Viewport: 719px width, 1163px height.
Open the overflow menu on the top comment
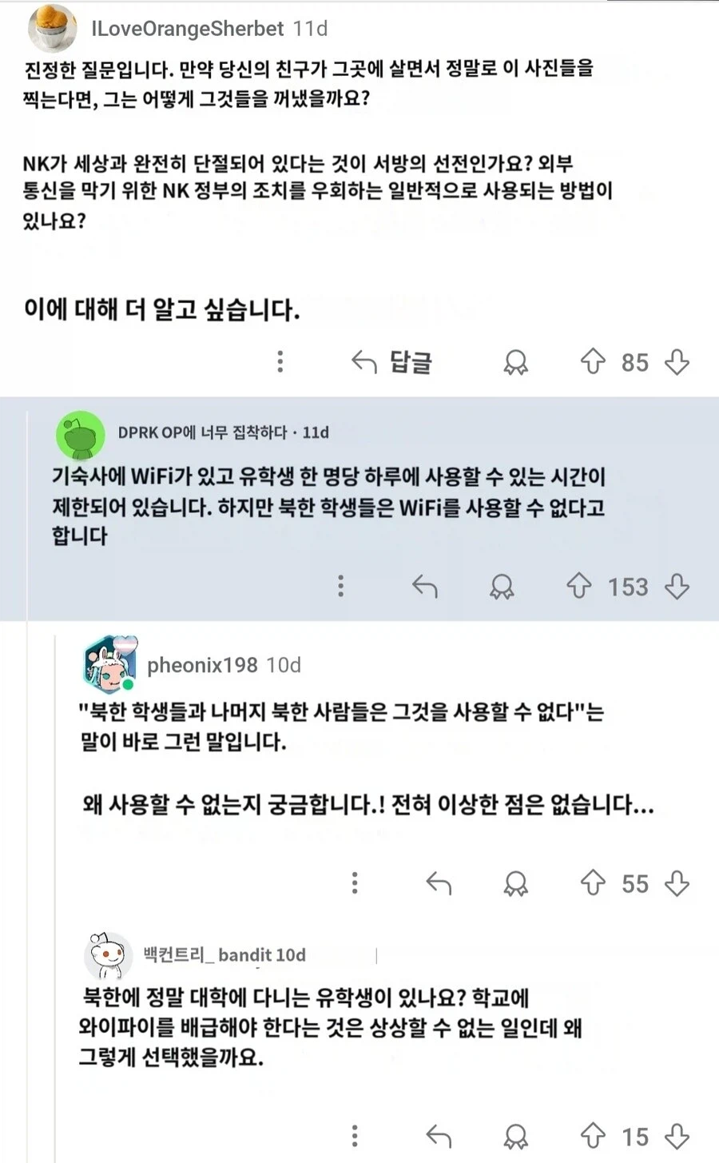click(x=280, y=362)
